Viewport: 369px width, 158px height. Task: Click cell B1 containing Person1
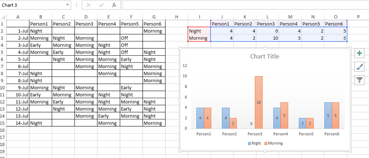coord(41,24)
